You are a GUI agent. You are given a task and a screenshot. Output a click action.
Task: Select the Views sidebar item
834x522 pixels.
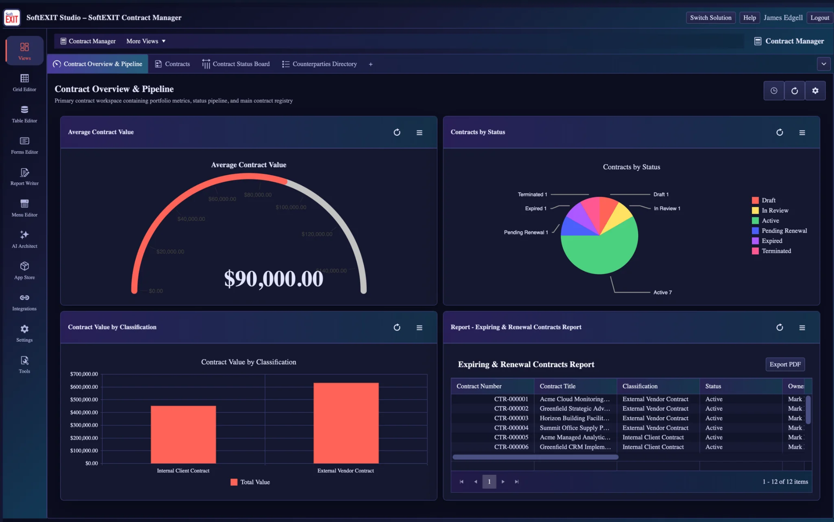24,51
